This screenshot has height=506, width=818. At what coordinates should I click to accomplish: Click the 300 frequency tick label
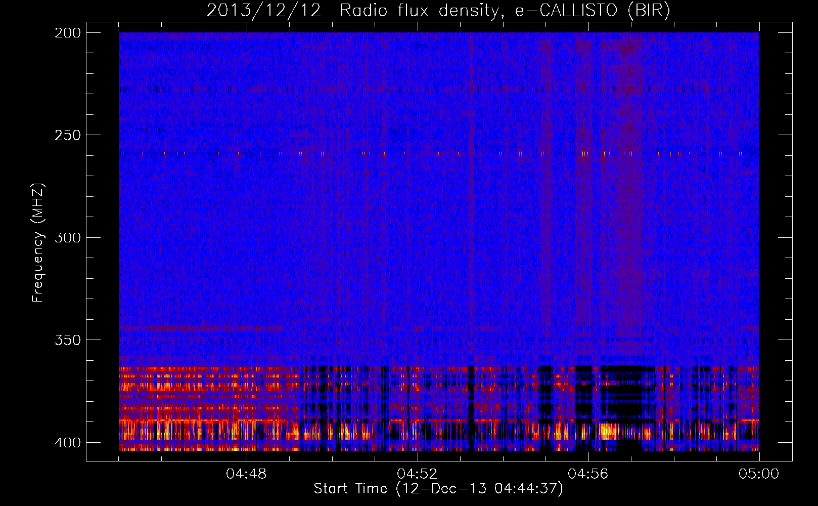(67, 237)
